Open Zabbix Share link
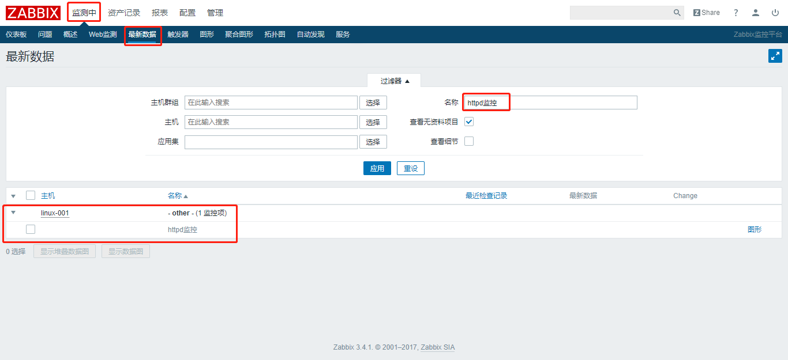788x360 pixels. click(707, 13)
